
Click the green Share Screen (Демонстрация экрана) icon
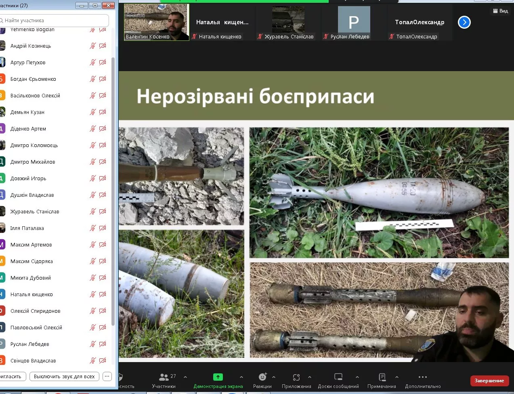(x=218, y=377)
